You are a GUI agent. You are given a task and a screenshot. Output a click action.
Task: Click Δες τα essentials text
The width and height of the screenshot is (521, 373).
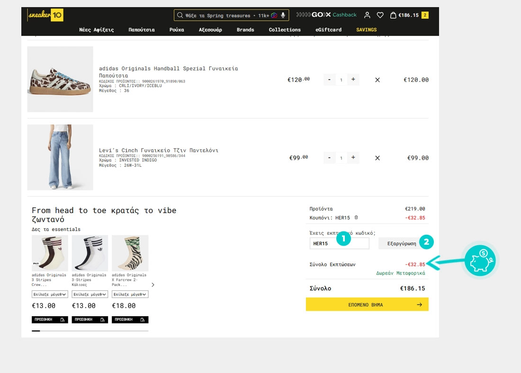[x=56, y=229]
